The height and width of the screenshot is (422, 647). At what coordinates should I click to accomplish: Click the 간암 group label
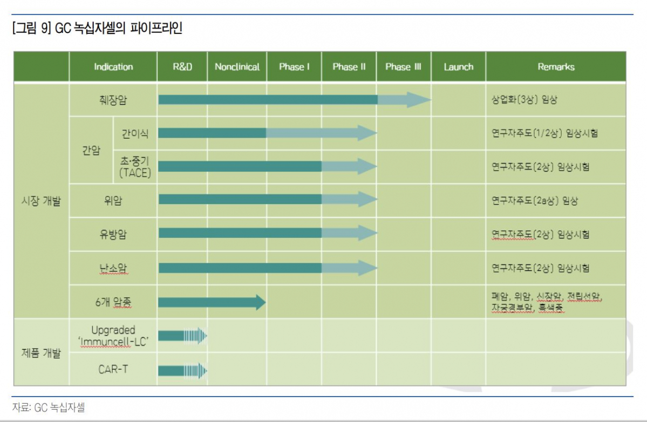pyautogui.click(x=91, y=151)
